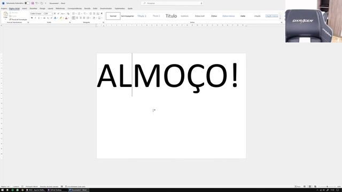Click the Pincel de Formatação button

pos(18,20)
